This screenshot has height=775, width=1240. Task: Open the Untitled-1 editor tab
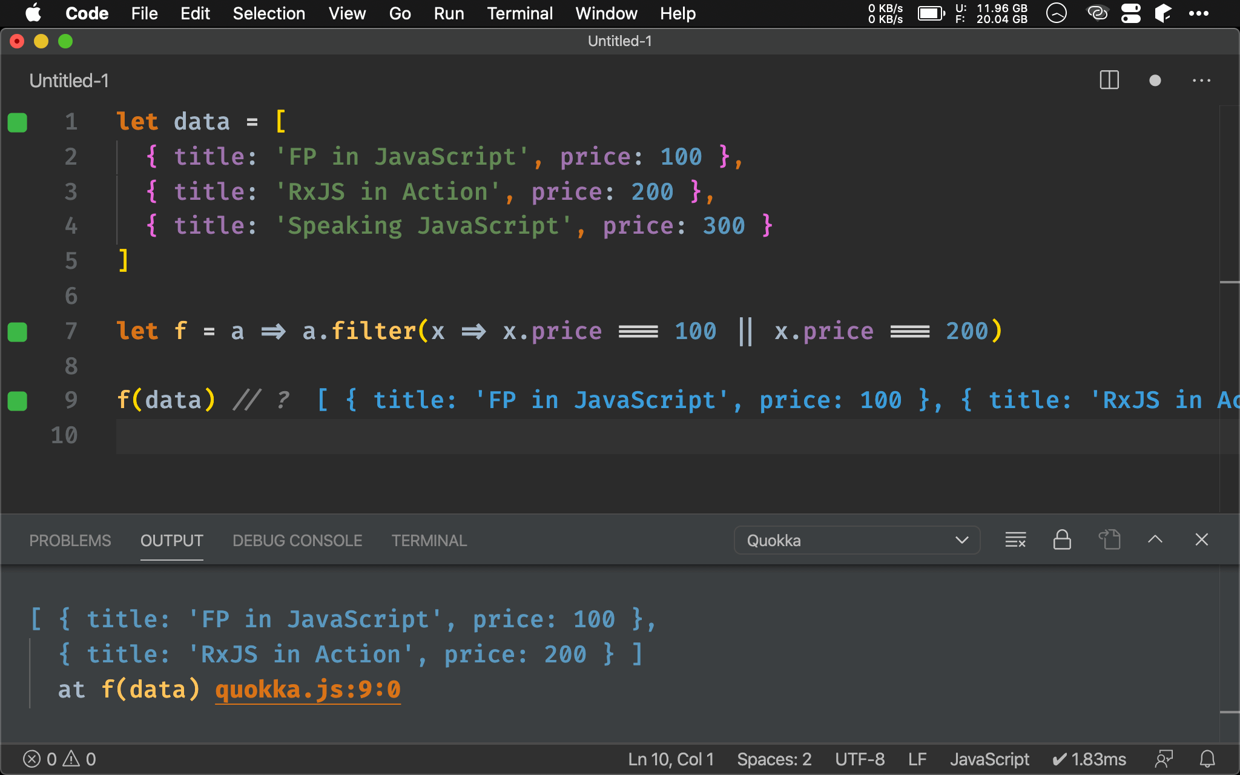(69, 81)
